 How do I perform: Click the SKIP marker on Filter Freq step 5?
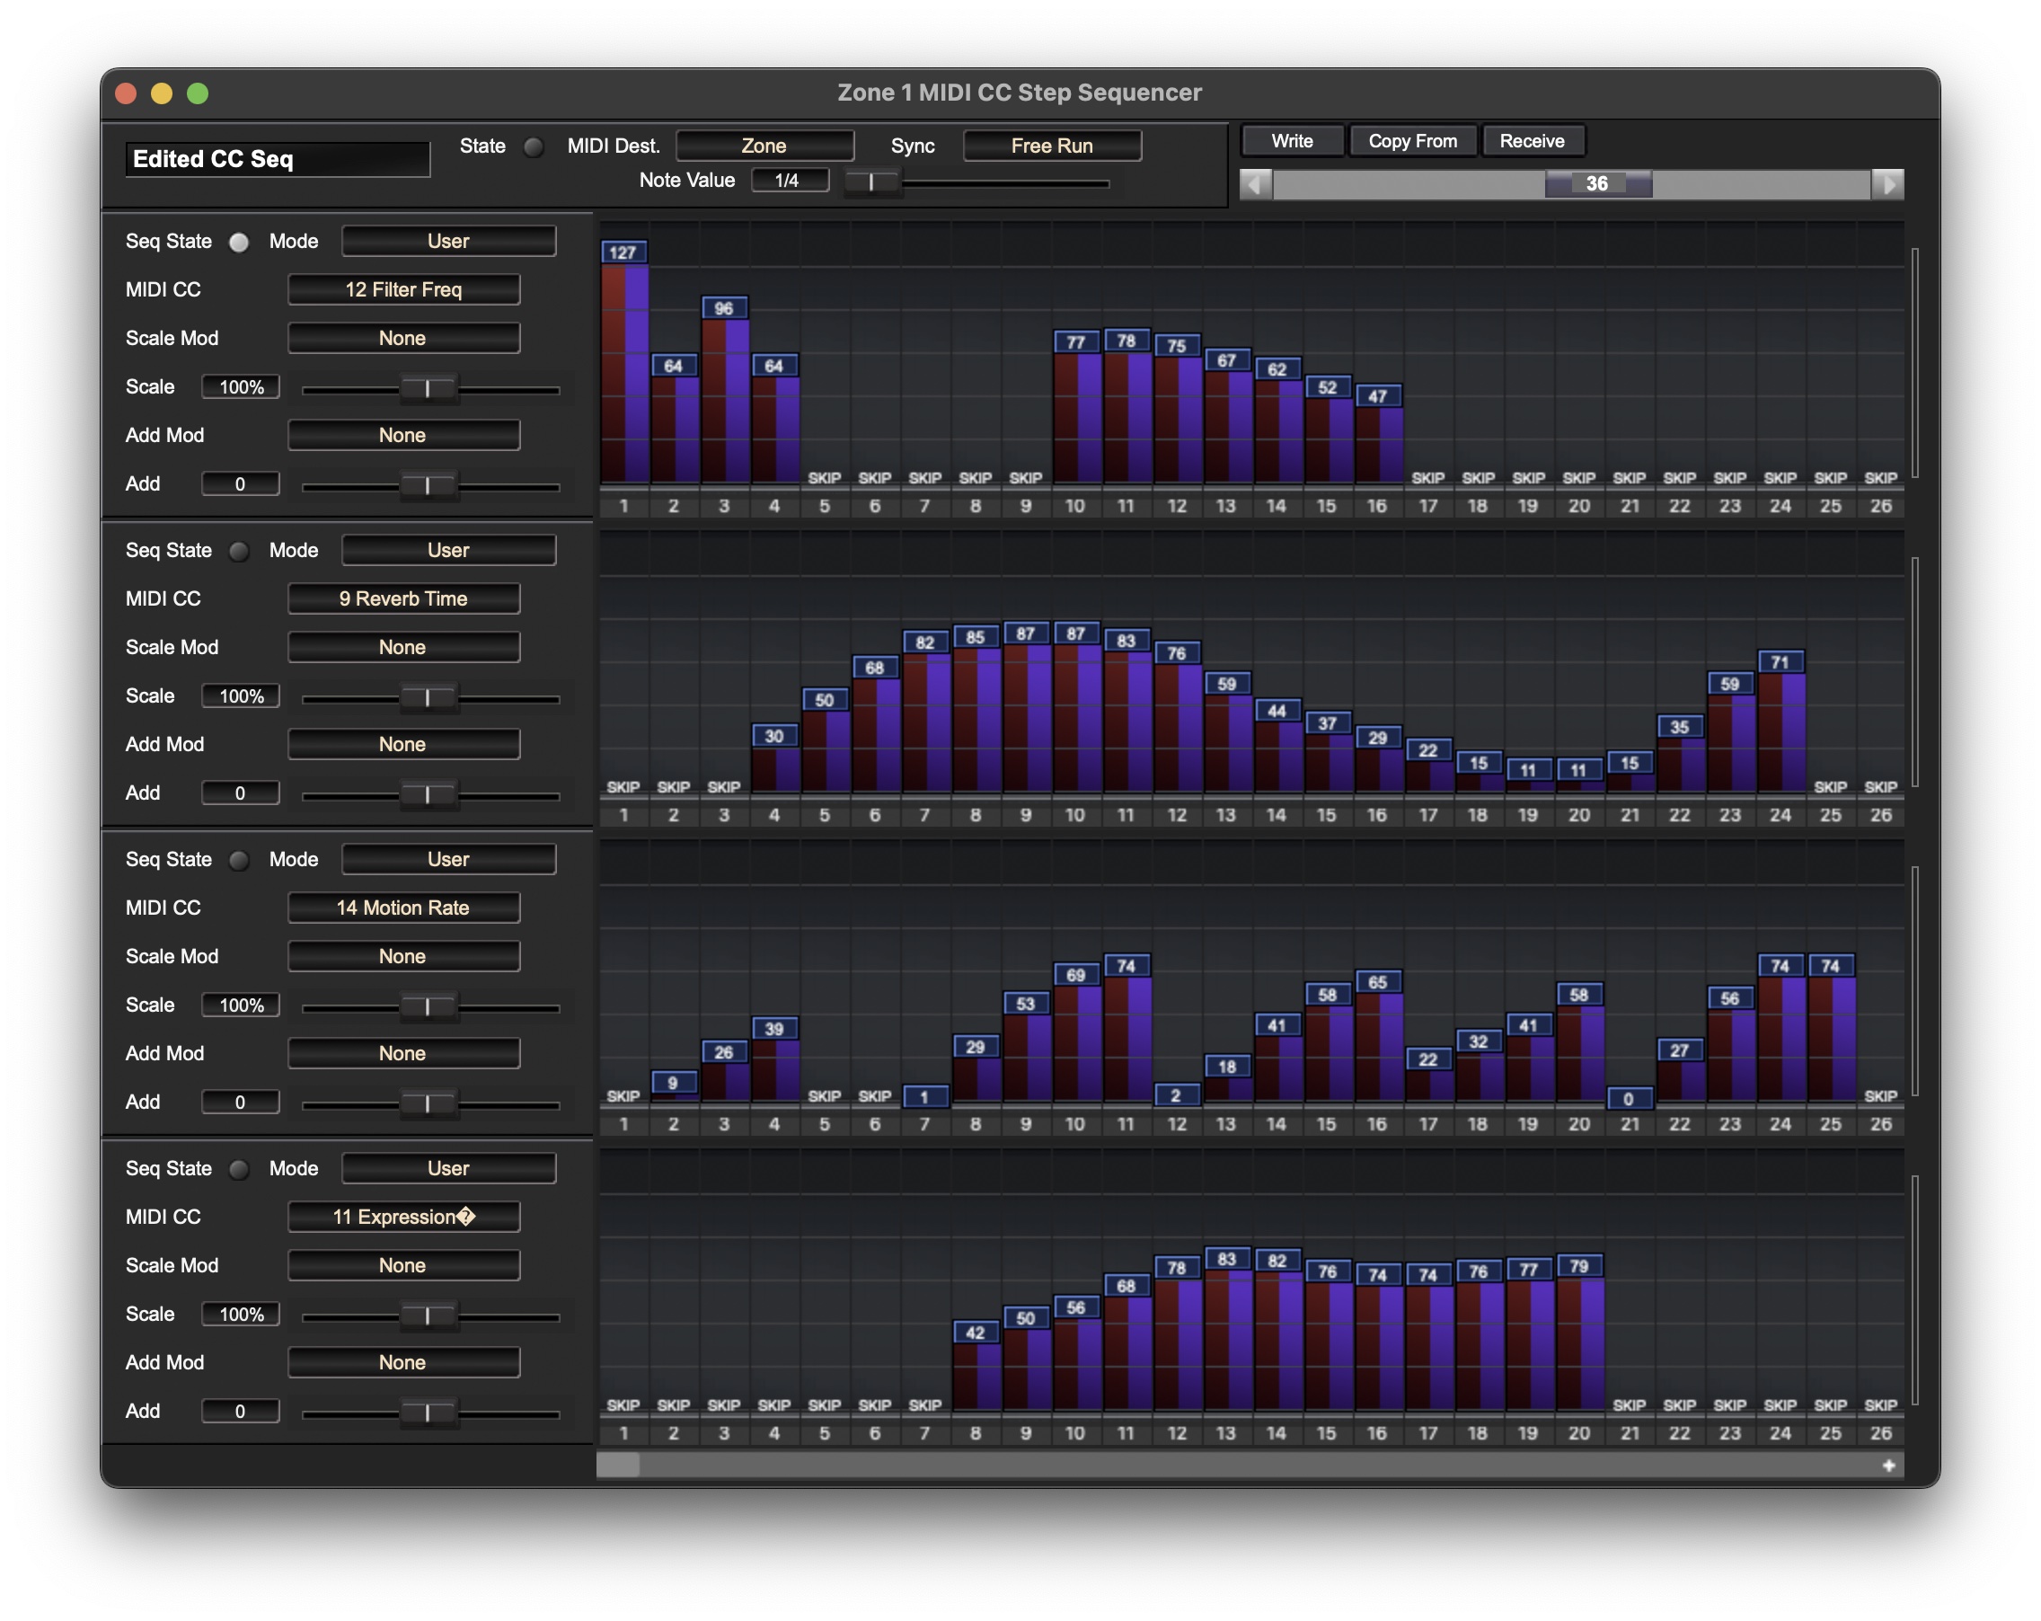click(x=824, y=478)
